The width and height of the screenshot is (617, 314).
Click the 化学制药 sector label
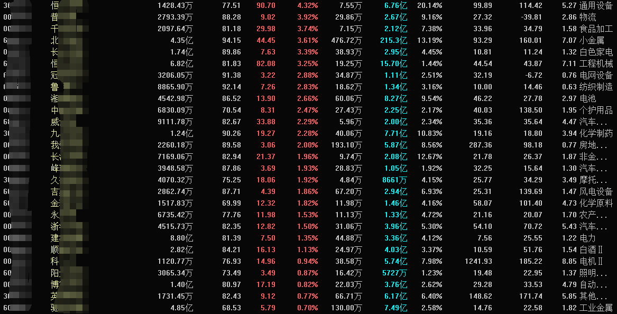click(x=596, y=133)
